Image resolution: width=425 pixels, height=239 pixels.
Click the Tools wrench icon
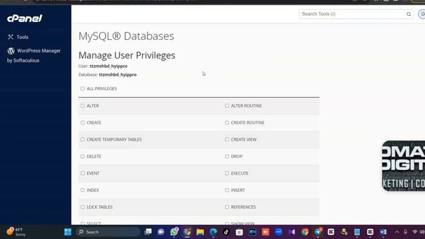(11, 37)
